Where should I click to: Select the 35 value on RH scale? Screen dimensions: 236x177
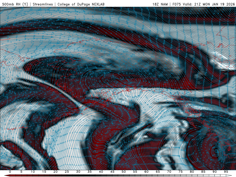click(x=90, y=172)
